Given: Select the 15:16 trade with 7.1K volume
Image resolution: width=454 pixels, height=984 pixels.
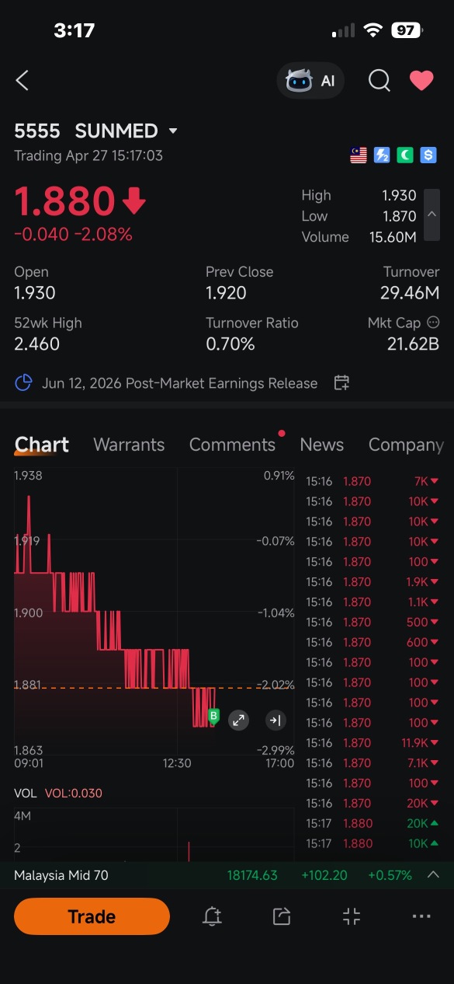Looking at the screenshot, I should pyautogui.click(x=373, y=763).
